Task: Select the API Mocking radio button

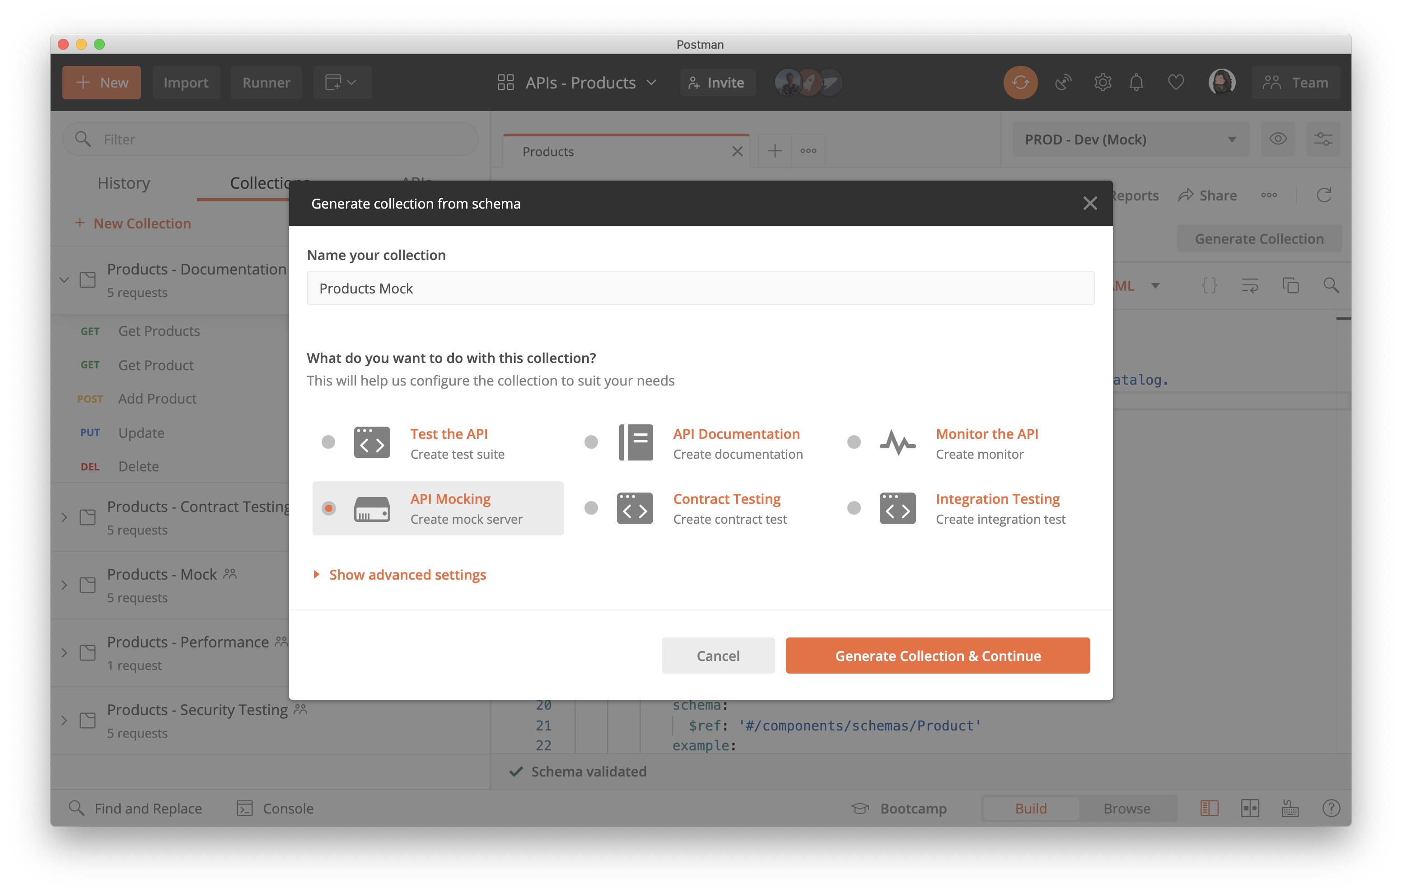Action: (x=328, y=508)
